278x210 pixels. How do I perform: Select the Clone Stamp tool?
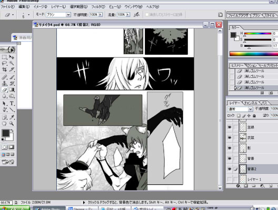coord(4,83)
